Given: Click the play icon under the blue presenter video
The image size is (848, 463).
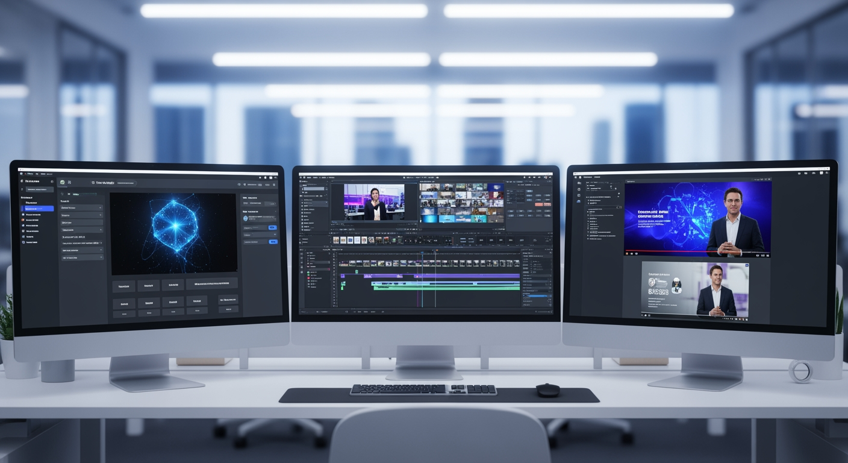Looking at the screenshot, I should click(628, 254).
